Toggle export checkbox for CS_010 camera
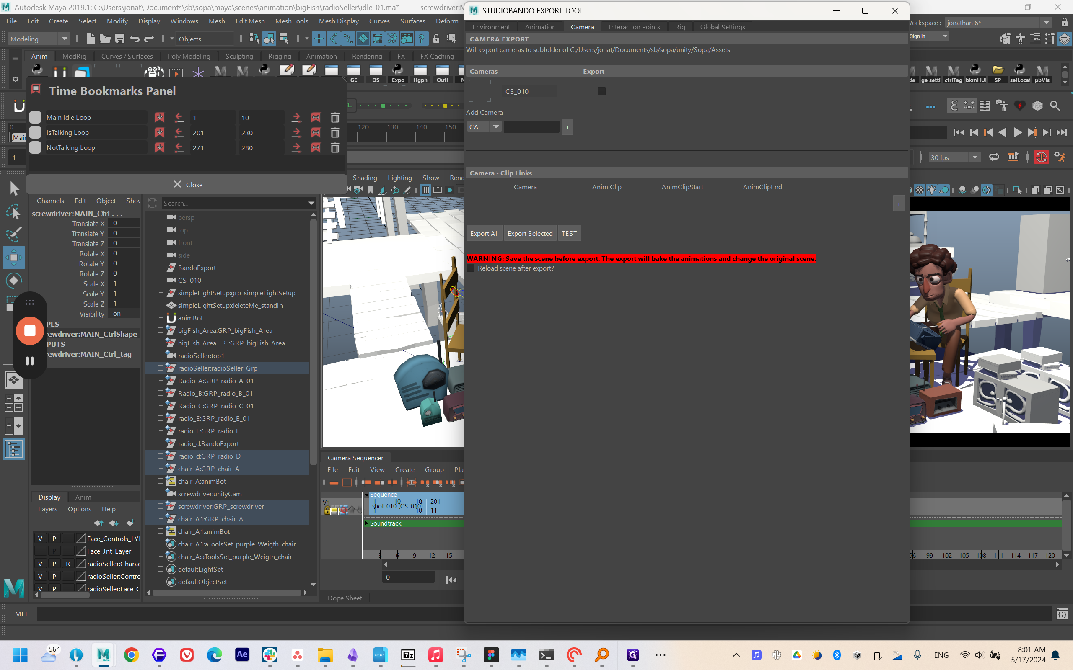This screenshot has width=1073, height=670. (601, 91)
